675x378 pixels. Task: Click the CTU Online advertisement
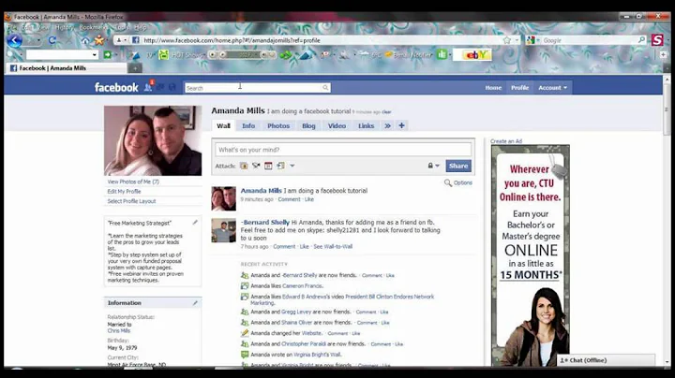531,255
